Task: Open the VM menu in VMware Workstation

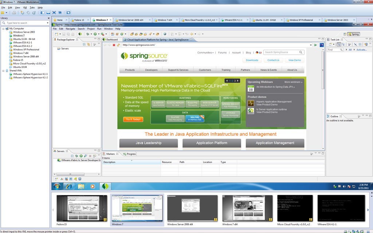Action: (25, 7)
